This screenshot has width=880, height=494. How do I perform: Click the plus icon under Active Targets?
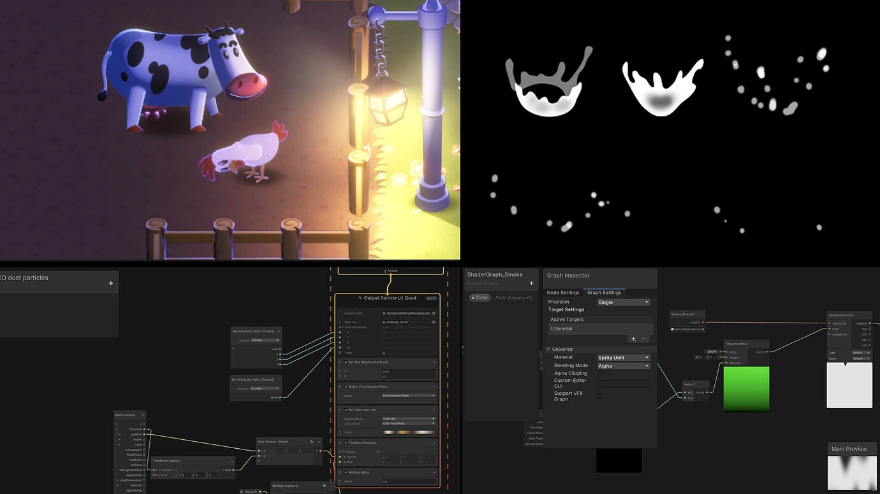click(x=634, y=339)
